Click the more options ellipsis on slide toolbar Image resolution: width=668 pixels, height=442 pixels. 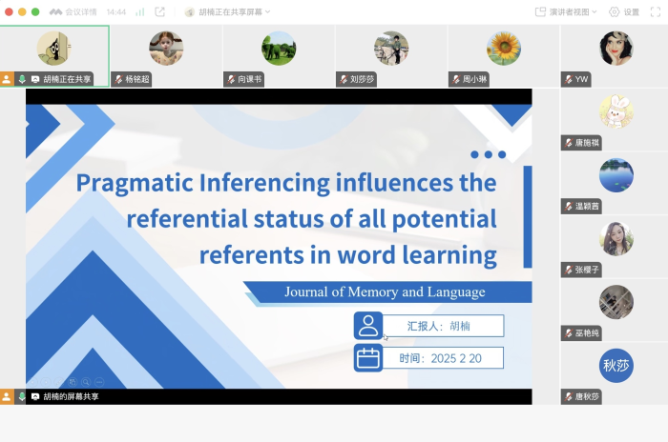(99, 382)
